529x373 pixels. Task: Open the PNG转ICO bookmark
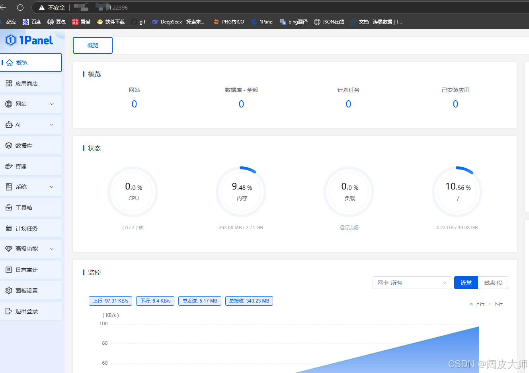(x=229, y=22)
